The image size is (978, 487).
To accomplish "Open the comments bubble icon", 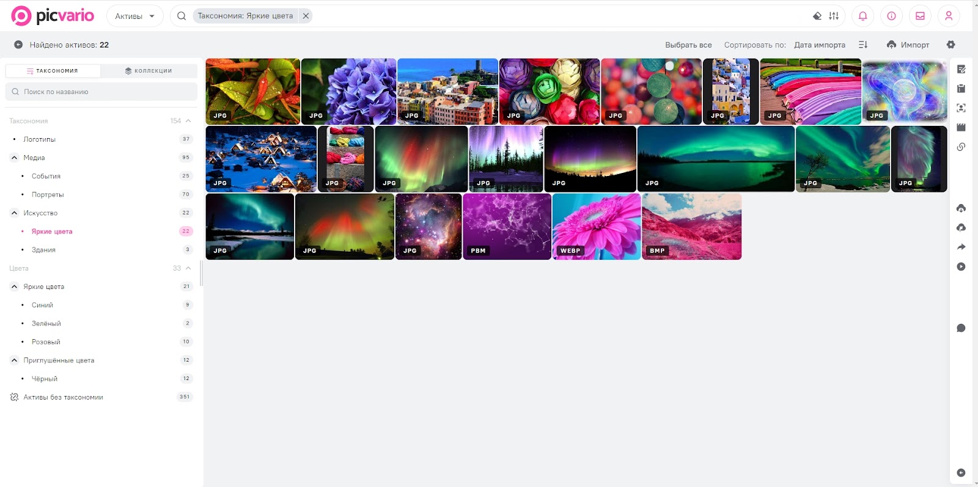I will pos(961,328).
